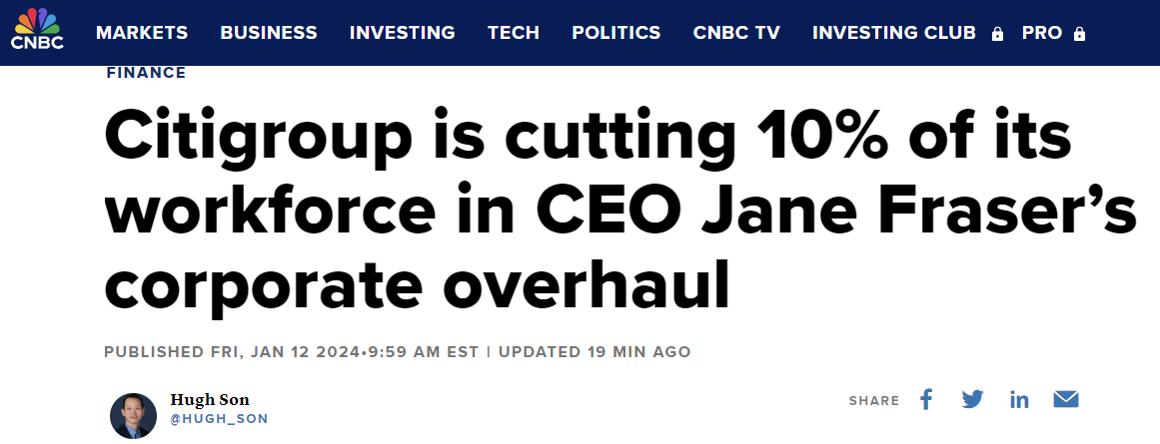Open the @HUGH_SON Twitter handle
Image resolution: width=1160 pixels, height=444 pixels.
[x=219, y=419]
